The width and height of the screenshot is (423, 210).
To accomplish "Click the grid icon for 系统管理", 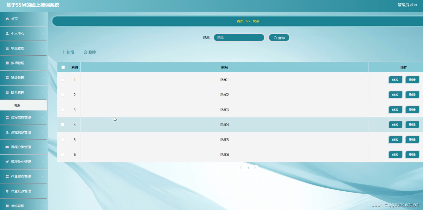I will pyautogui.click(x=7, y=206).
